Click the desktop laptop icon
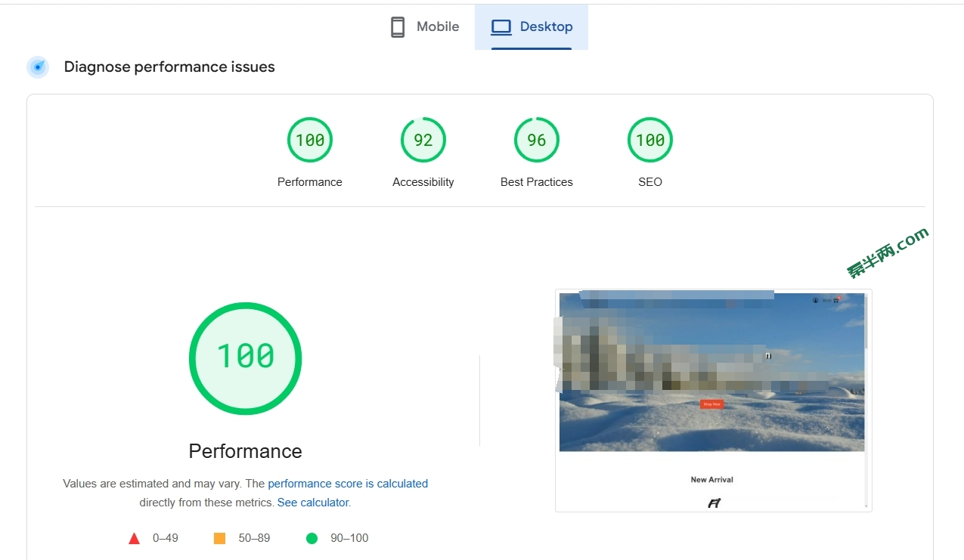The width and height of the screenshot is (964, 560). [501, 27]
